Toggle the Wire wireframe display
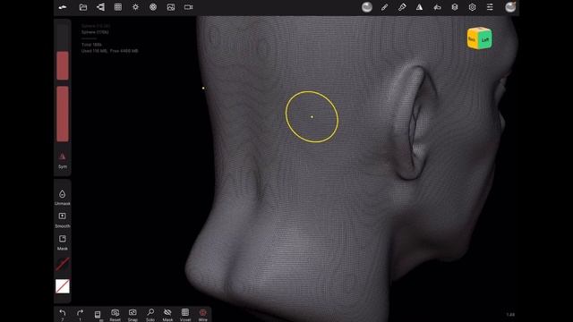 pos(203,315)
